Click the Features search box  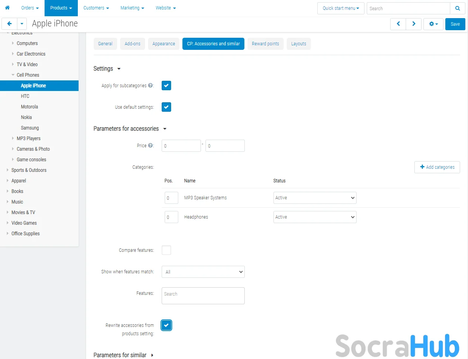(203, 296)
